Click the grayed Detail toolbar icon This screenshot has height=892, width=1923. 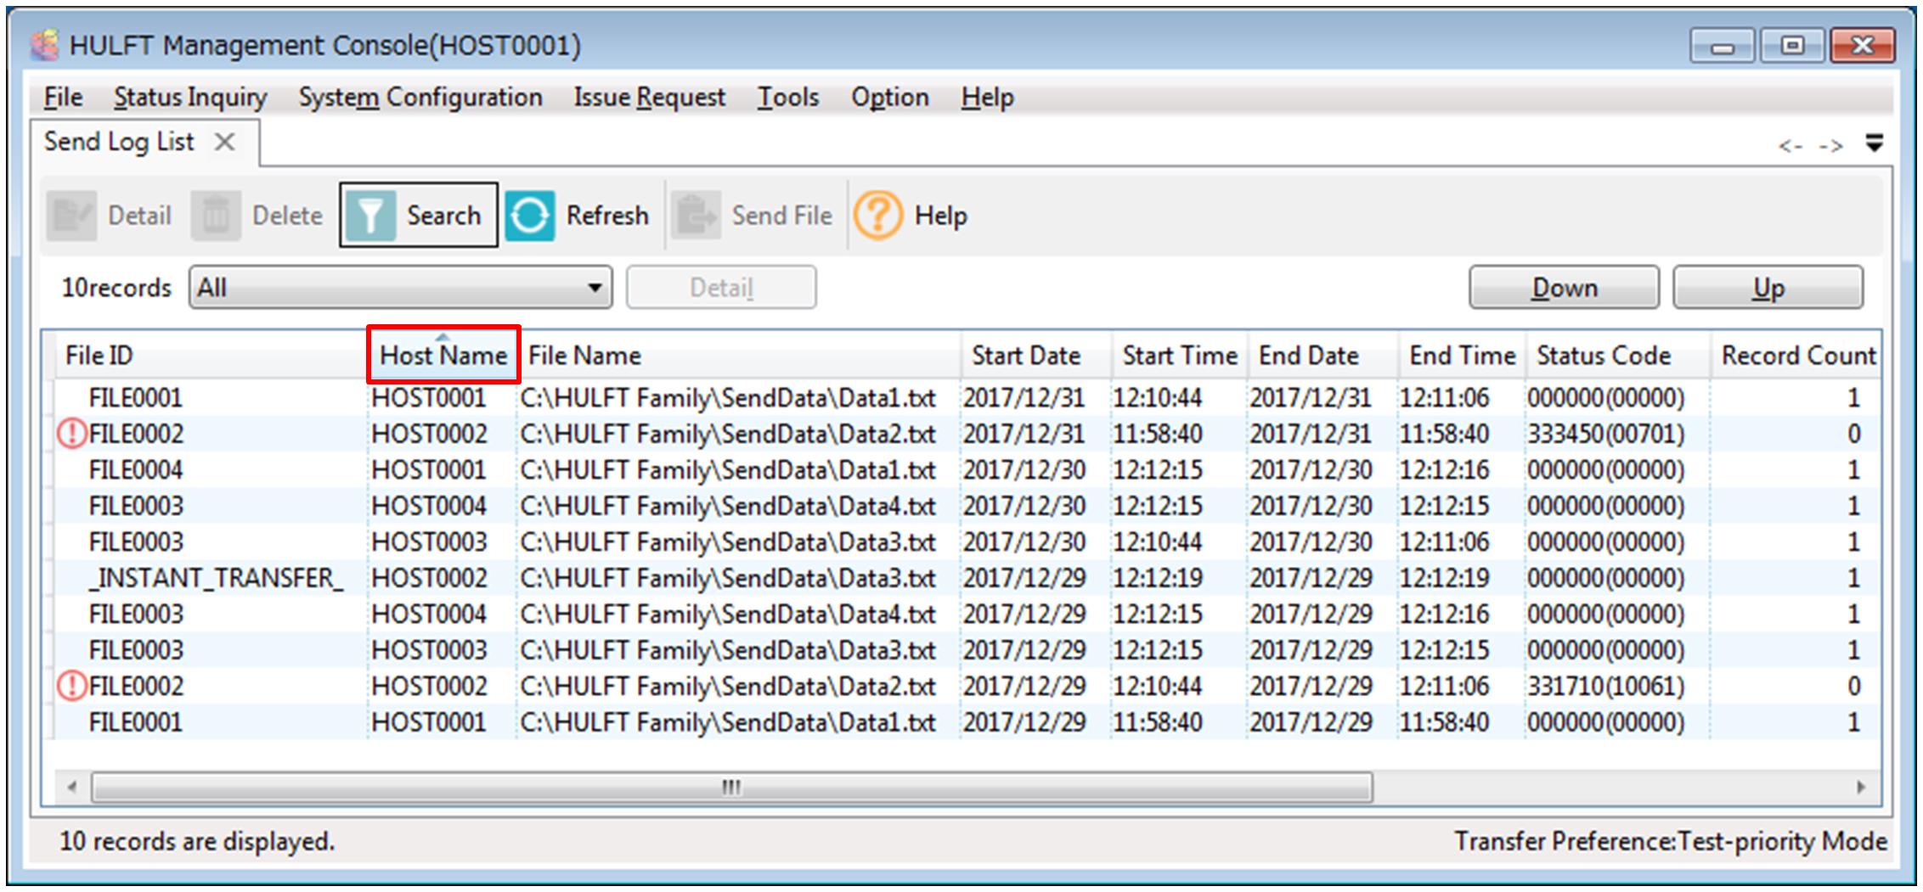pyautogui.click(x=71, y=216)
